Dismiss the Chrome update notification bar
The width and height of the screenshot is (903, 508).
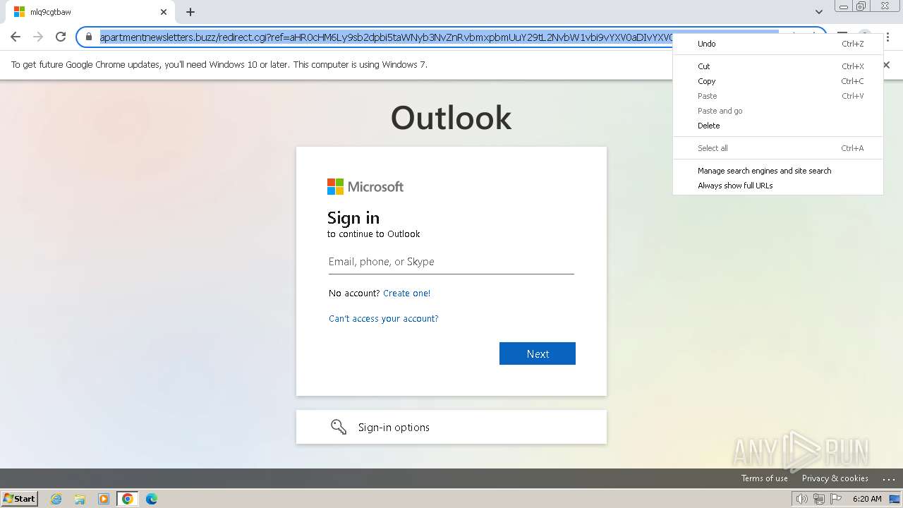coord(886,64)
